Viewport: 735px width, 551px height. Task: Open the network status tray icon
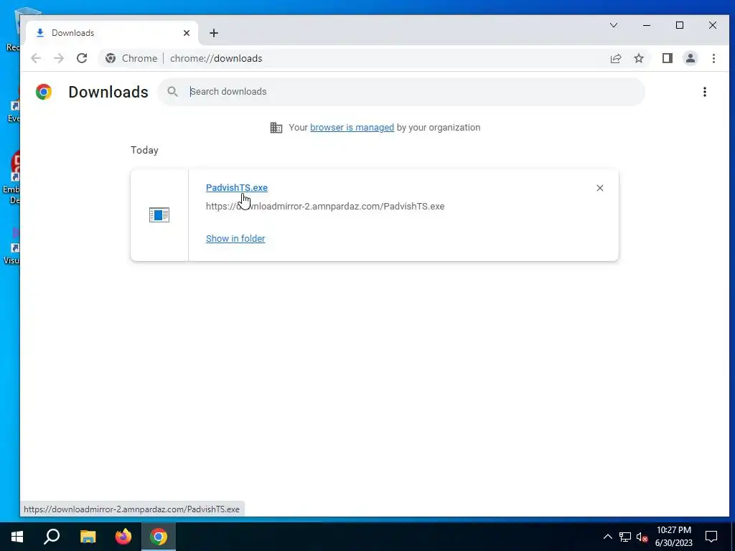click(625, 537)
